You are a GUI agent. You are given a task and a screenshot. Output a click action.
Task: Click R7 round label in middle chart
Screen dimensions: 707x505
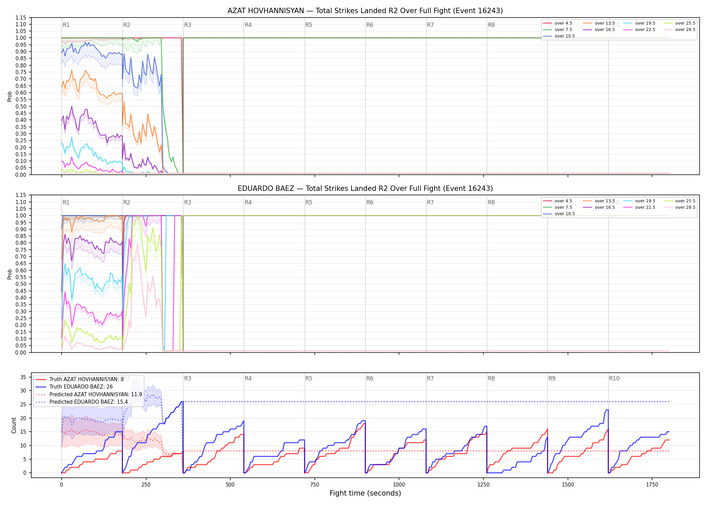tap(430, 202)
